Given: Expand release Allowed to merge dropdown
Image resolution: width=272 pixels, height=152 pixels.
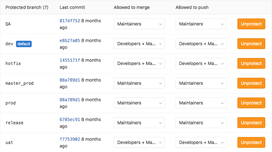Looking at the screenshot, I should [x=139, y=123].
